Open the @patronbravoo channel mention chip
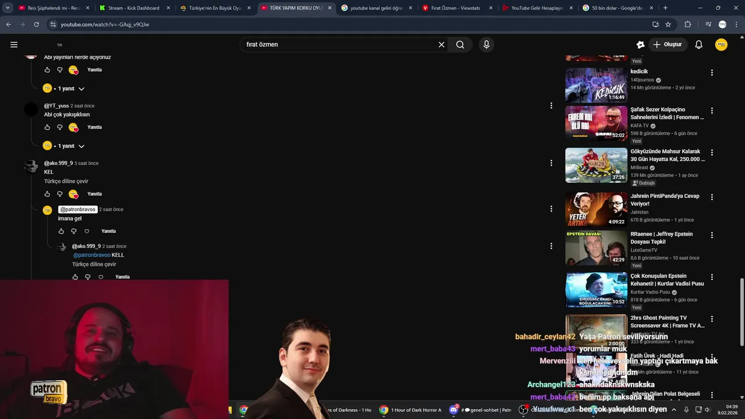The width and height of the screenshot is (745, 419). pyautogui.click(x=78, y=210)
